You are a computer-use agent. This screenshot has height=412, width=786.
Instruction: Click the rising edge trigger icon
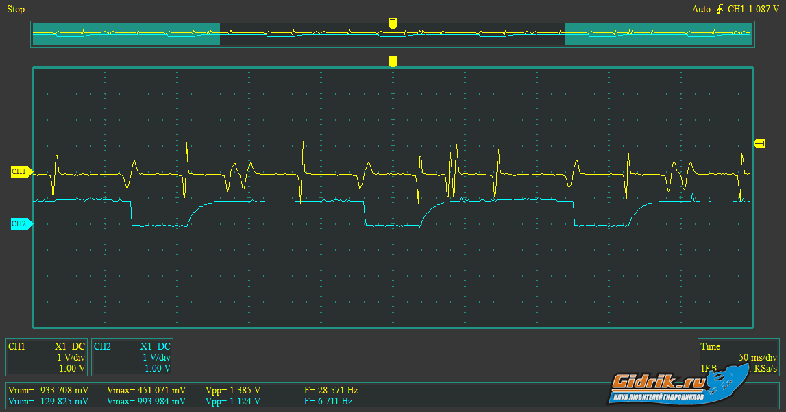pos(720,10)
